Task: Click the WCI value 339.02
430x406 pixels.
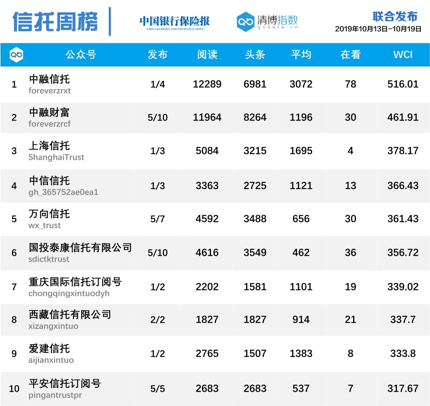Action: tap(403, 287)
